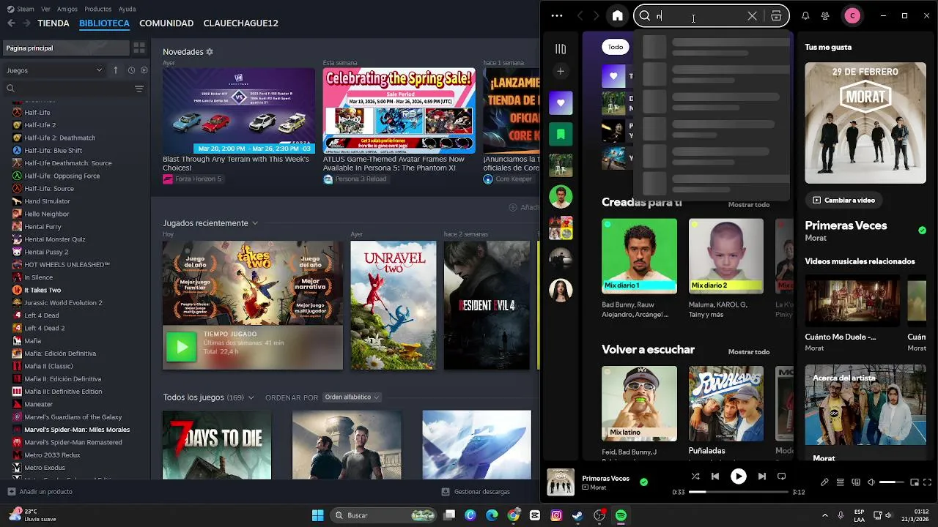Viewport: 938px width, 527px height.
Task: Create a new playlist with the plus icon
Action: point(561,71)
